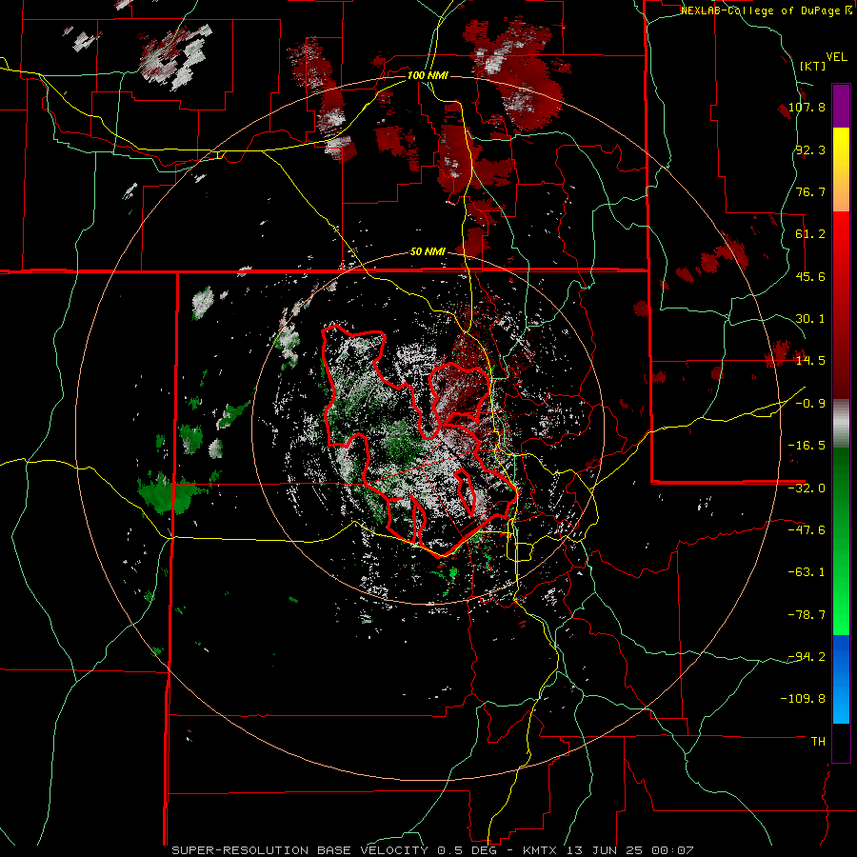
Task: Click the TH threshold label
Action: click(818, 742)
